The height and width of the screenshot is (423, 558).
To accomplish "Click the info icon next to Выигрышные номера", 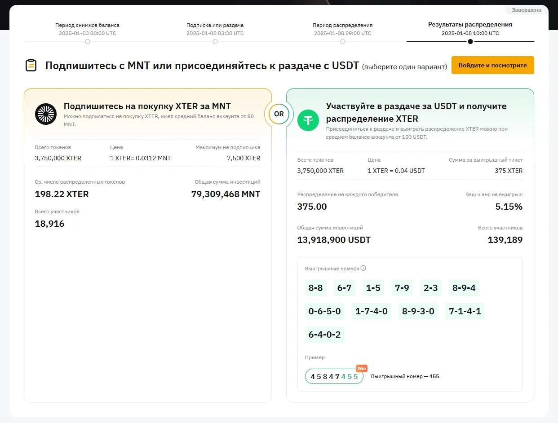I will (x=363, y=268).
